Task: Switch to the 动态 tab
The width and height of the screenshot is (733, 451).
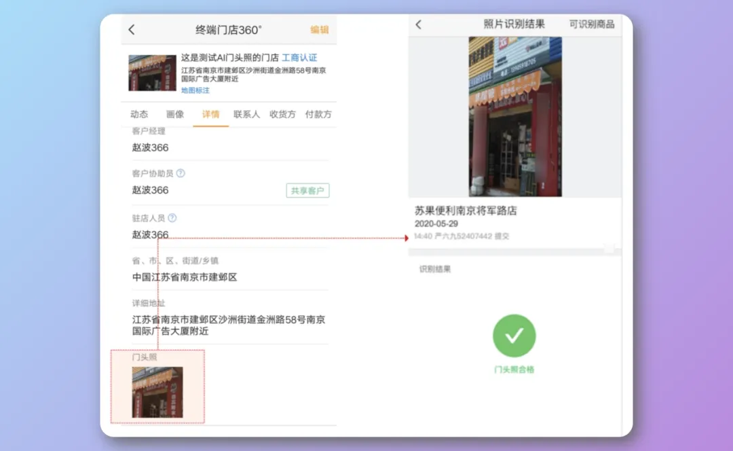Action: point(139,114)
